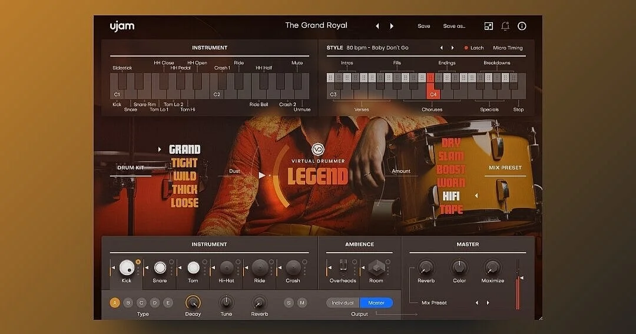Click the Save as button
This screenshot has width=636, height=334.
454,26
